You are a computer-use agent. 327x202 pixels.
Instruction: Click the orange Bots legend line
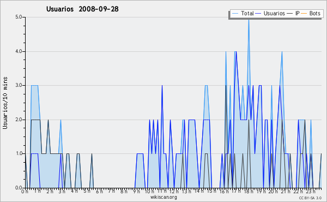click(x=304, y=14)
